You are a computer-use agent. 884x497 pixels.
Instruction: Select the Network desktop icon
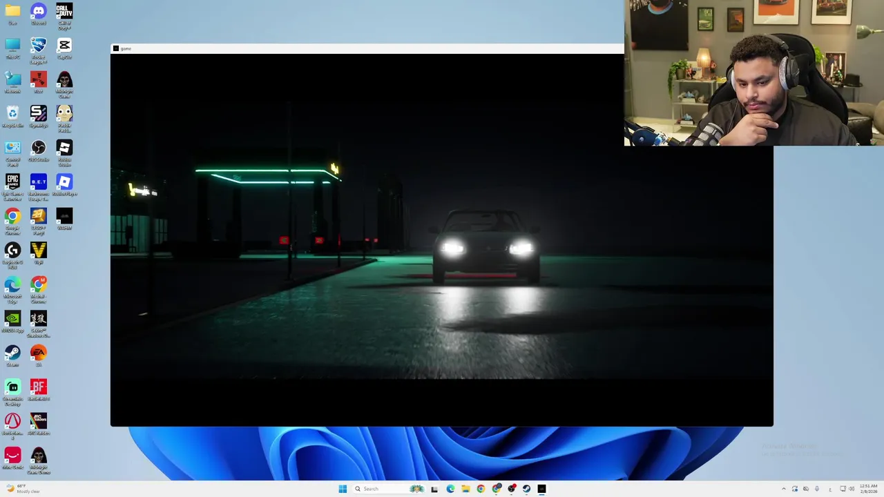[x=12, y=82]
